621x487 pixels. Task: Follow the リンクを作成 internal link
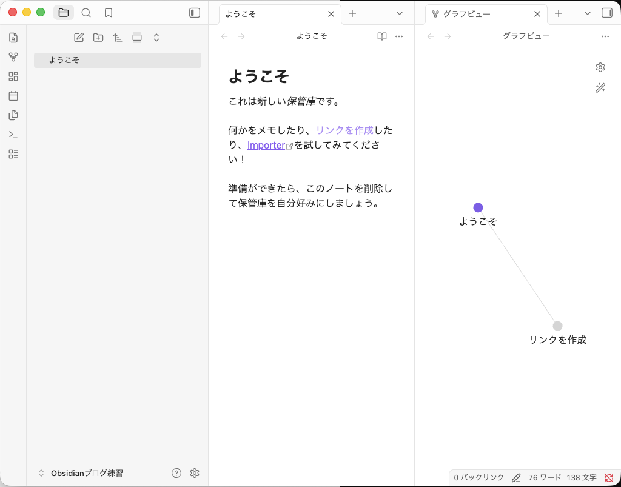[344, 130]
